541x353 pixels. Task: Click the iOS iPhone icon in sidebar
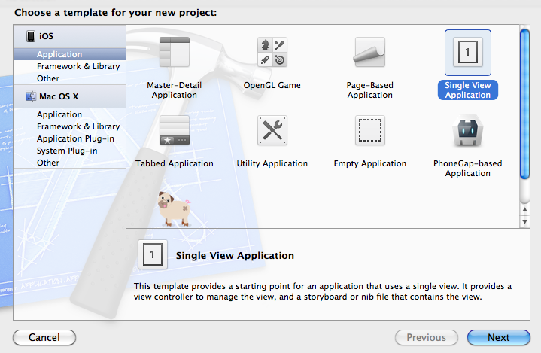31,36
